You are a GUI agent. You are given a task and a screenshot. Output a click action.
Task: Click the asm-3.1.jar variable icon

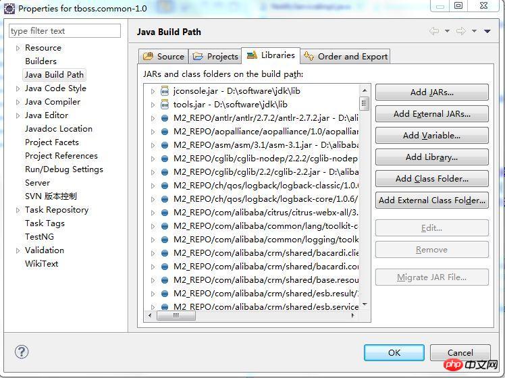click(x=165, y=145)
